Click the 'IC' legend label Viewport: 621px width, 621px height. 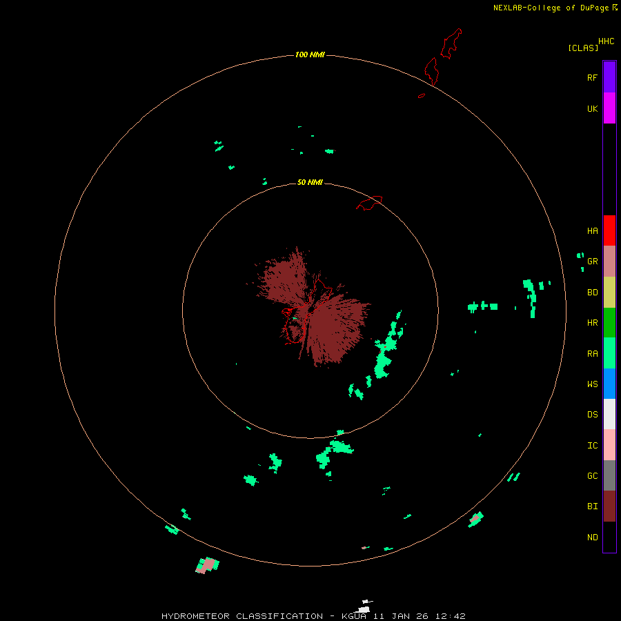[592, 446]
